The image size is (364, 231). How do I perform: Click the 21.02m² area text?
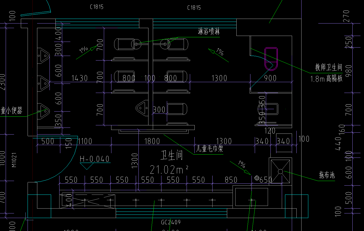click(x=169, y=170)
